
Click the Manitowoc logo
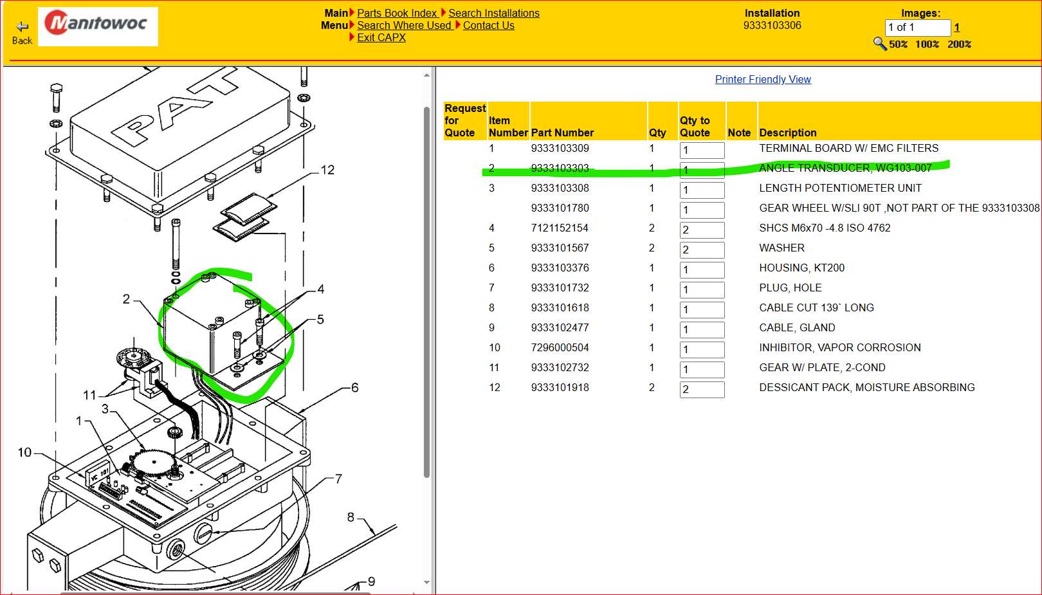tap(98, 26)
